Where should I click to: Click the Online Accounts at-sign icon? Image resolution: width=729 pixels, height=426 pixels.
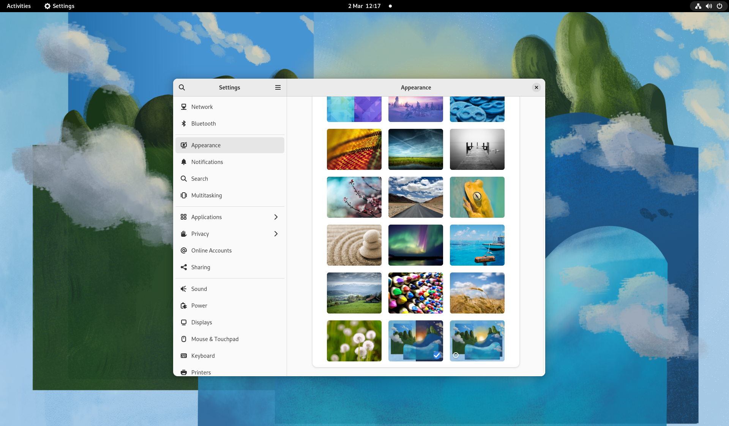click(184, 250)
